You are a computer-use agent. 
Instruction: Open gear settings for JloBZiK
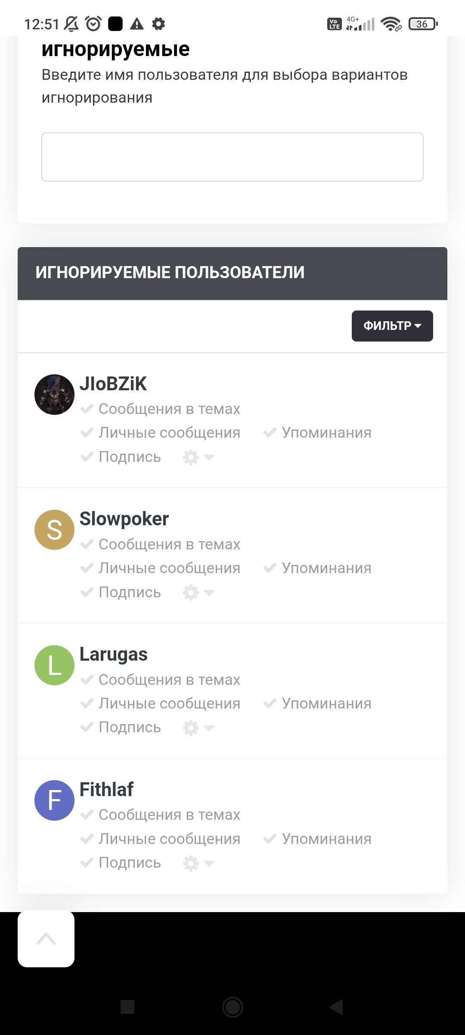198,457
